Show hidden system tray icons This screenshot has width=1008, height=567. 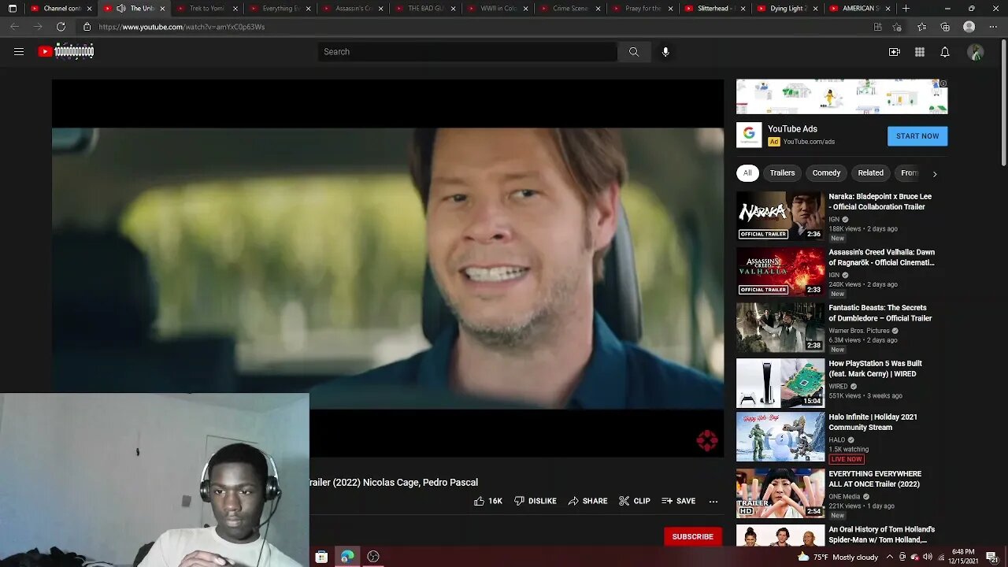889,557
